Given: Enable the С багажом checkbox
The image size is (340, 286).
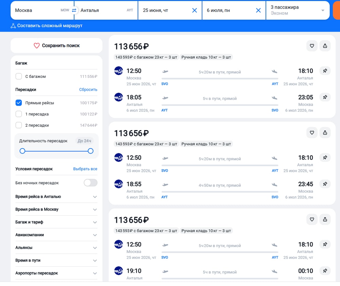Looking at the screenshot, I should pos(19,76).
